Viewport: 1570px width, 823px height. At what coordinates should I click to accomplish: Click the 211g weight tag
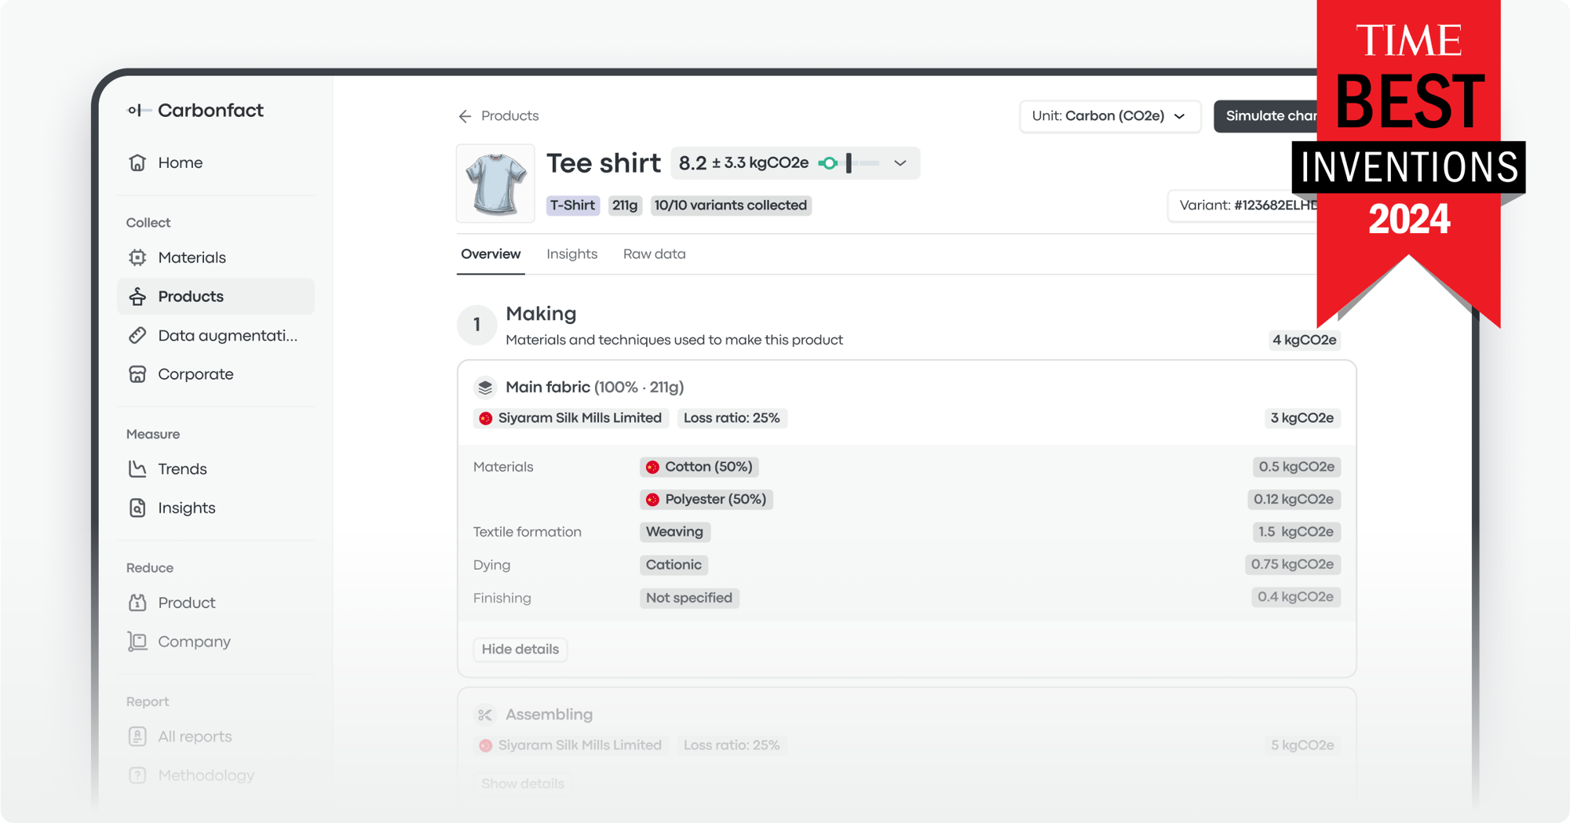point(625,206)
